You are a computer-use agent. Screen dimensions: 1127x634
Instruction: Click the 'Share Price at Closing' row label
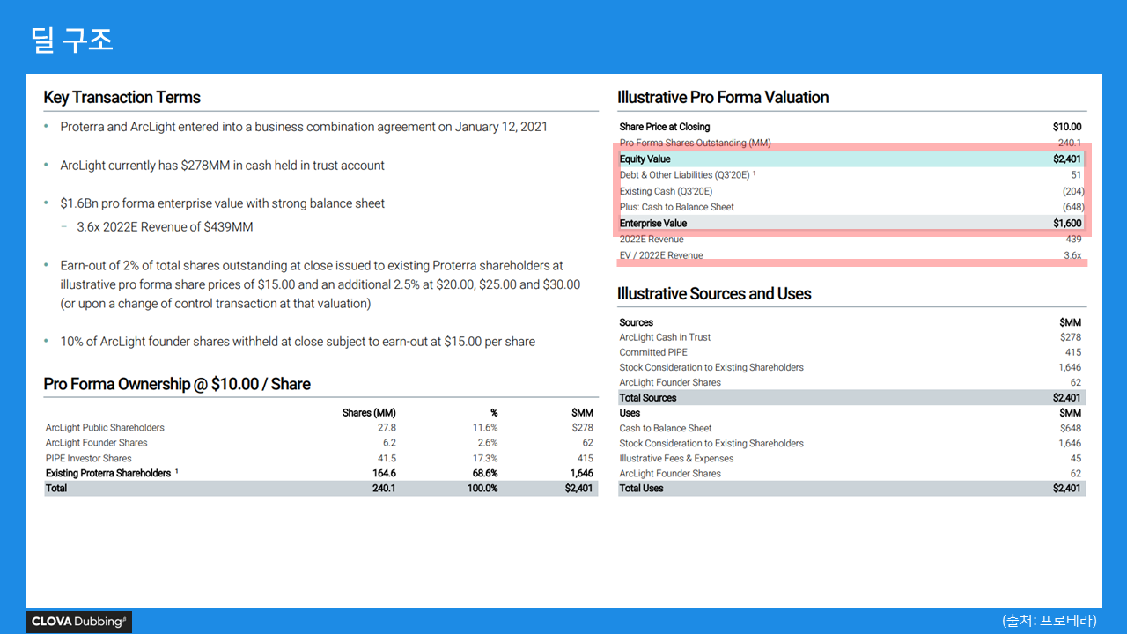click(x=664, y=127)
